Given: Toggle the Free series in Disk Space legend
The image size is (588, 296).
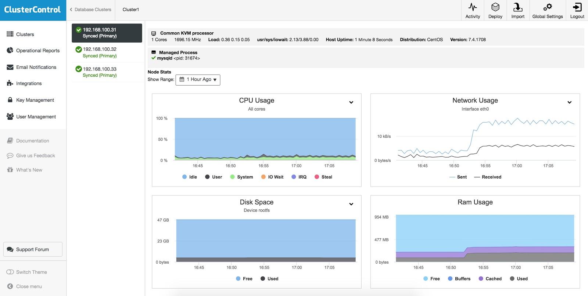Looking at the screenshot, I should tap(244, 279).
